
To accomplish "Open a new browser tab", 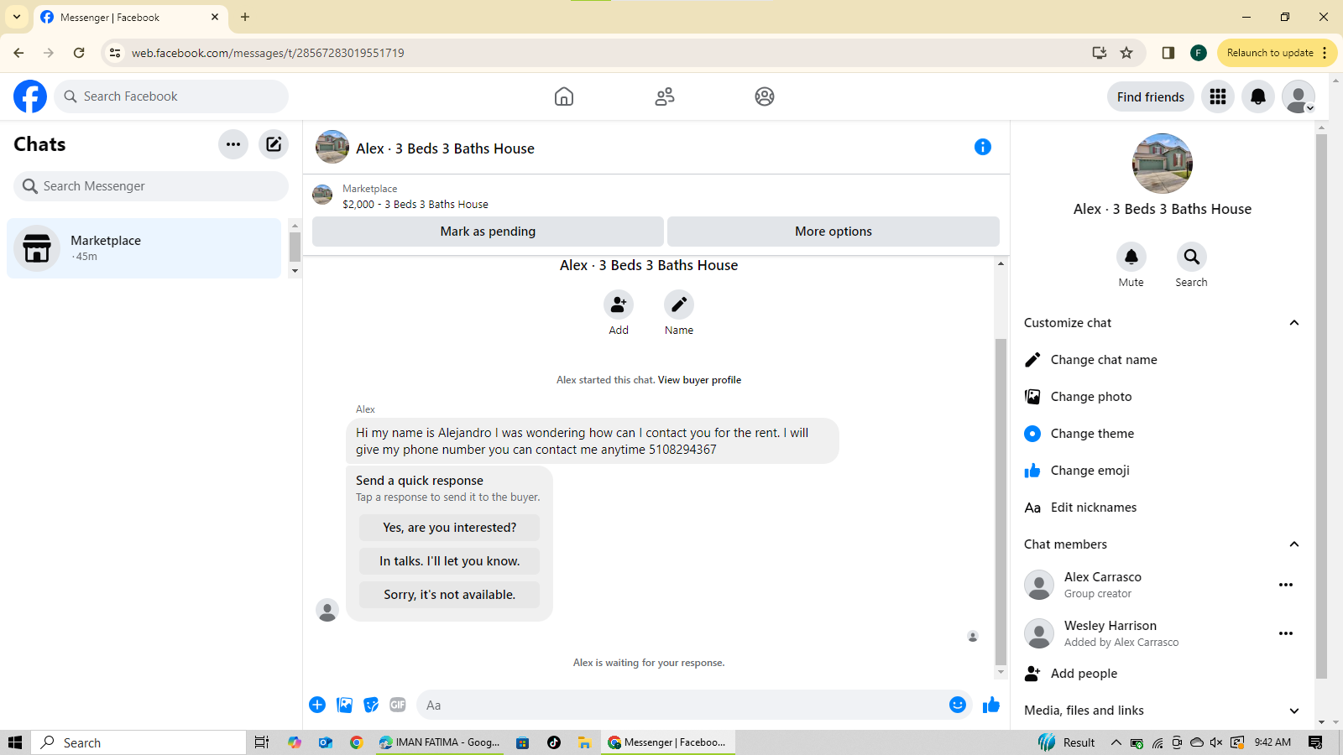I will 245,17.
